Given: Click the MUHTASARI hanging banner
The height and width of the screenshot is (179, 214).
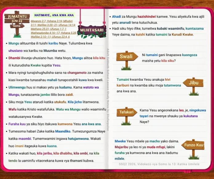Looking at the screenshot, I should [x=91, y=30].
